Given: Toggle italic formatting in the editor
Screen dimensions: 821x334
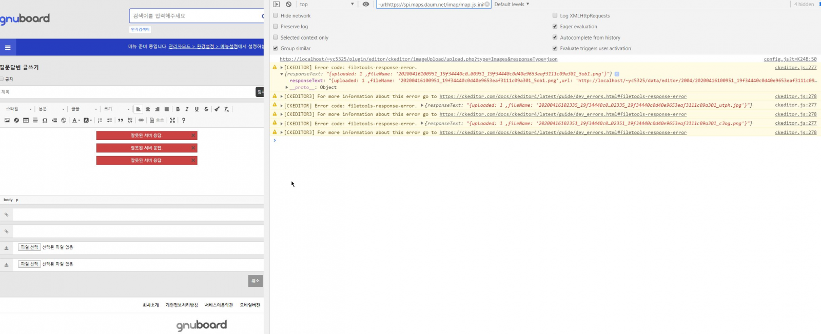Looking at the screenshot, I should point(187,109).
